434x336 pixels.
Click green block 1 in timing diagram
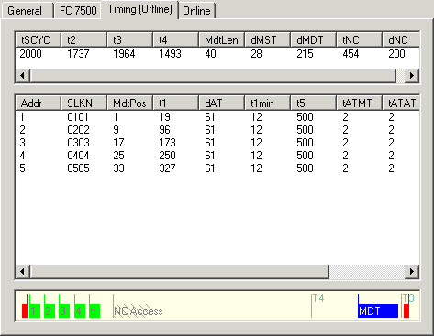click(x=35, y=310)
